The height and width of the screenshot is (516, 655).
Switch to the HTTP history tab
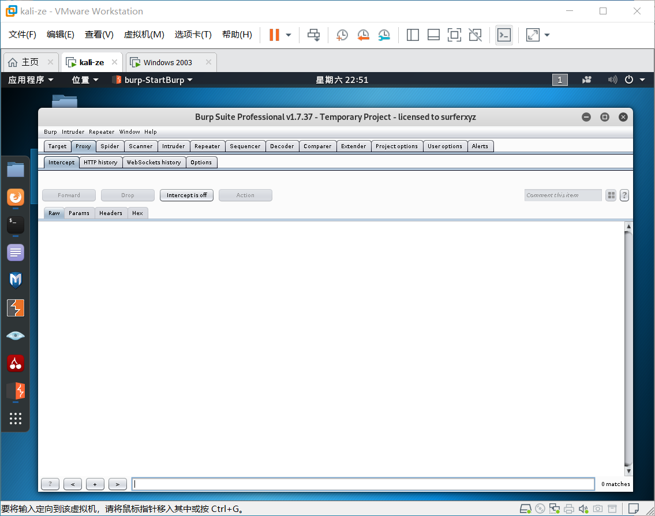pos(100,162)
